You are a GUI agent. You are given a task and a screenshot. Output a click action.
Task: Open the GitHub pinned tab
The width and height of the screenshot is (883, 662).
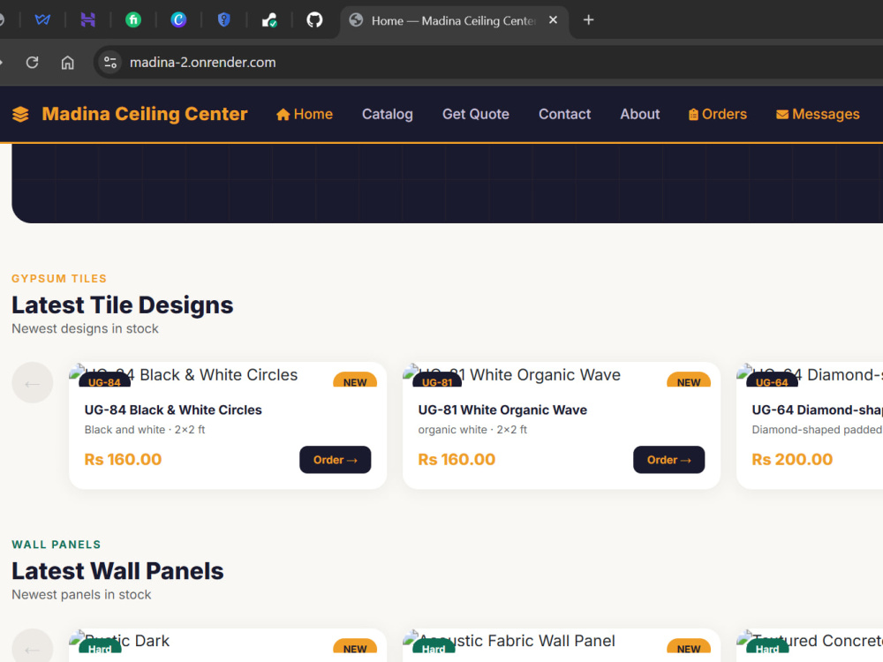[314, 20]
